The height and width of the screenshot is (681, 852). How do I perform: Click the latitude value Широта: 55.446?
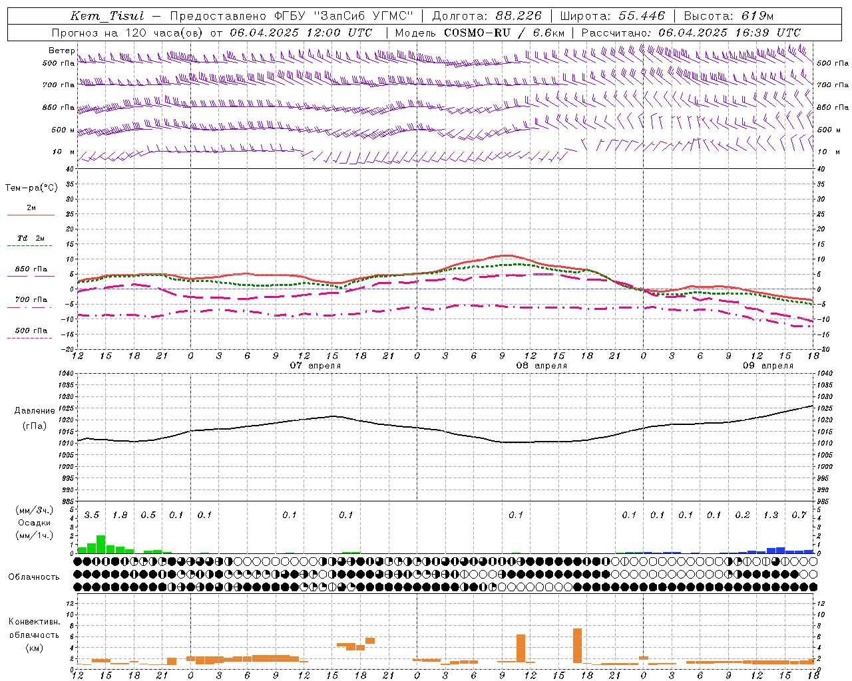pyautogui.click(x=612, y=16)
